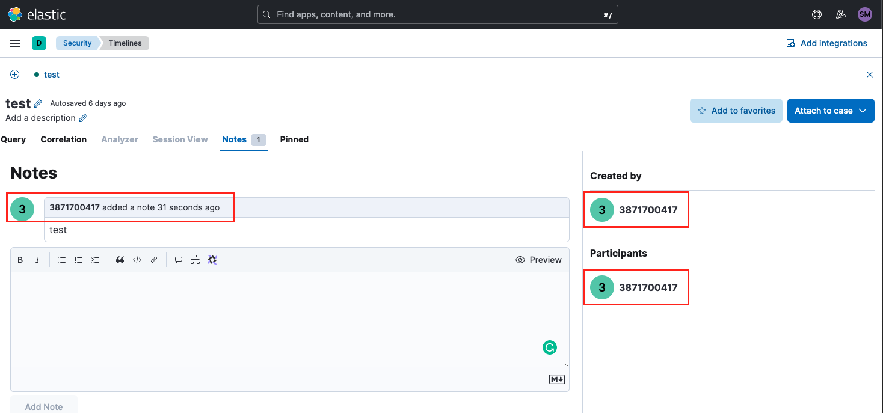Click the Timelines breadcrumb
This screenshot has height=413, width=883.
(125, 43)
